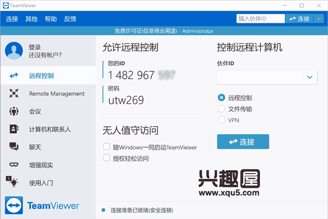Minimize the TeamViewer window

[285, 5]
